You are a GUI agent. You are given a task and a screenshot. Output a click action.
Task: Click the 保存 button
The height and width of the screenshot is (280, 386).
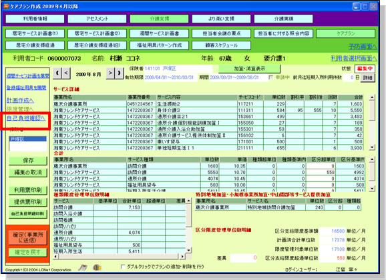28,161
